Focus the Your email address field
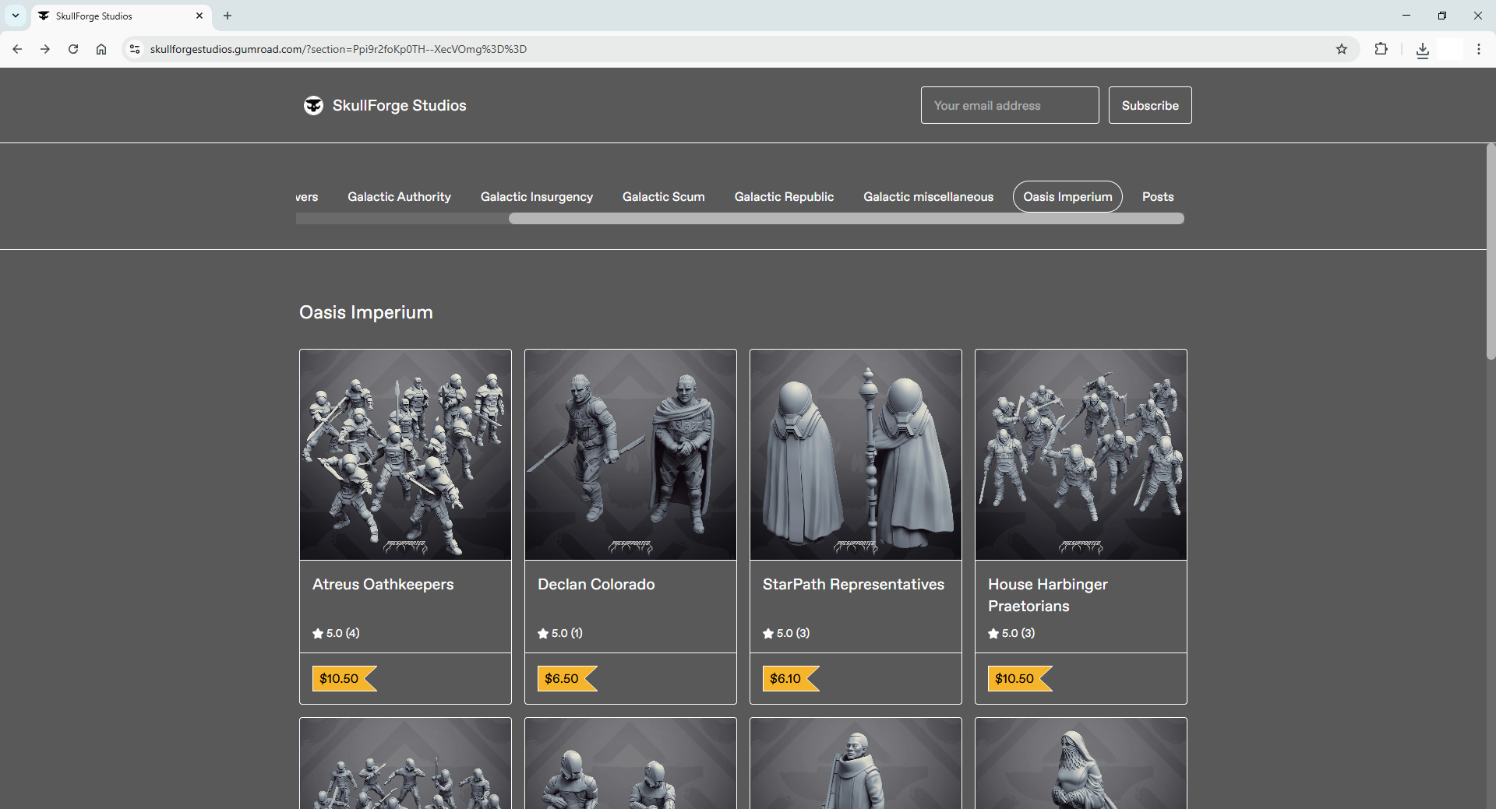 coord(1010,105)
